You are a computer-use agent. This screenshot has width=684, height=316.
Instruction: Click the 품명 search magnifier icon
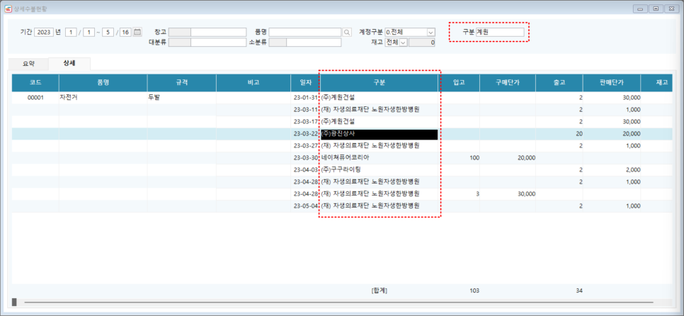tap(347, 32)
